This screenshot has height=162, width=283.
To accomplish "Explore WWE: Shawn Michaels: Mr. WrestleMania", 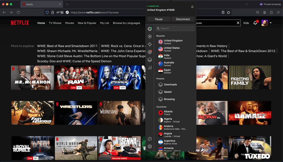I will (x=67, y=51).
